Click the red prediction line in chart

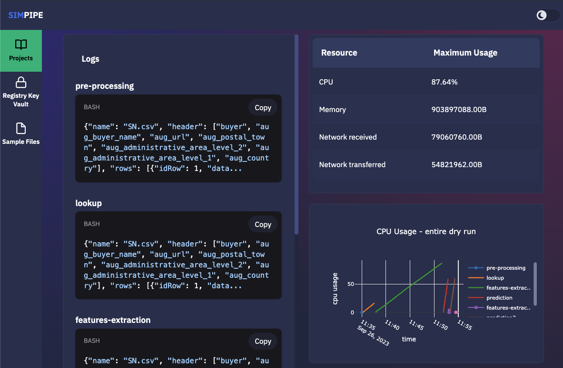(445, 296)
